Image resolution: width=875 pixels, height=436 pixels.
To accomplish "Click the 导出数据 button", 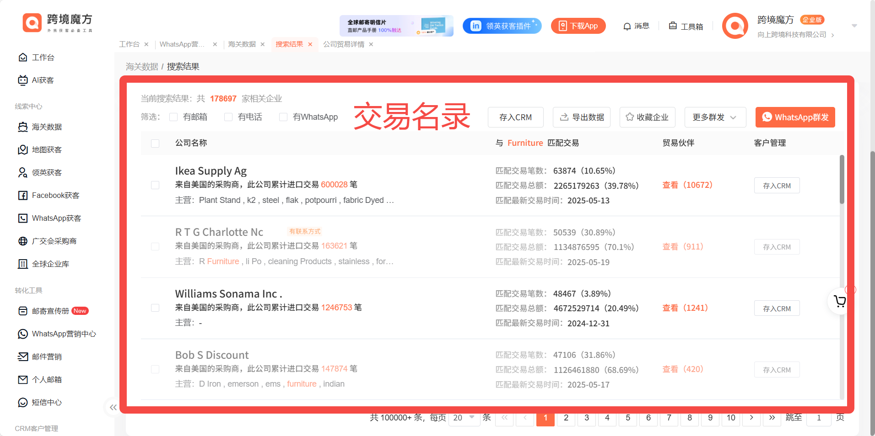I will click(582, 117).
